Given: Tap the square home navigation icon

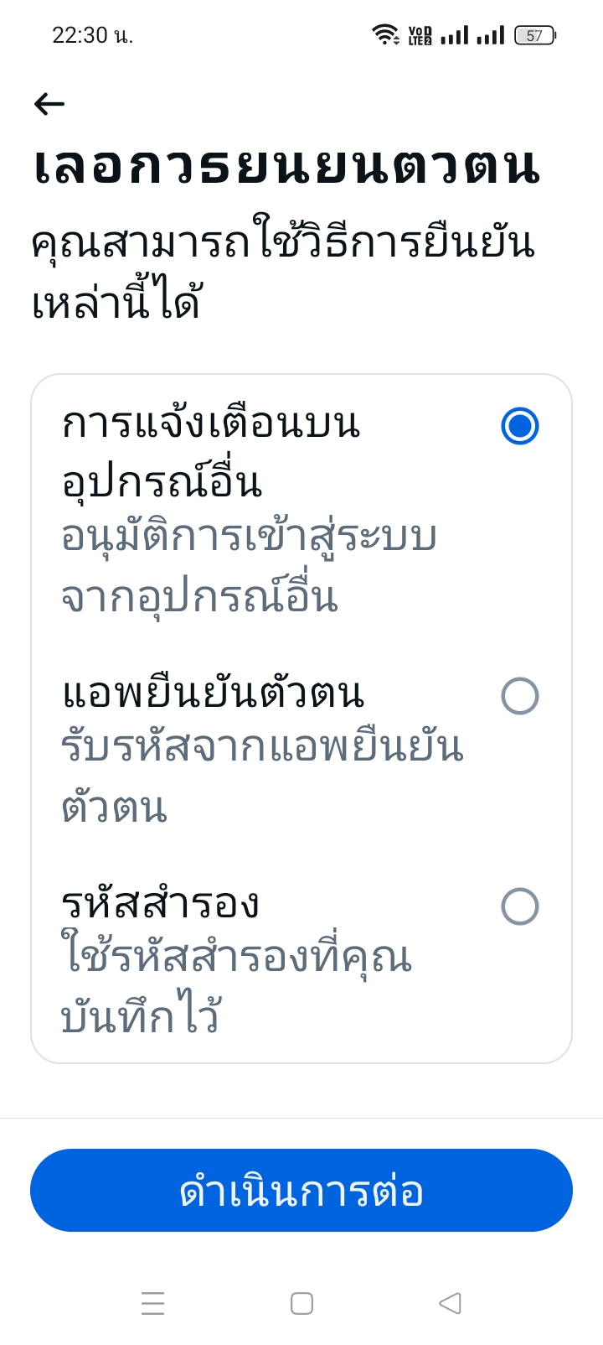Looking at the screenshot, I should (x=301, y=1303).
